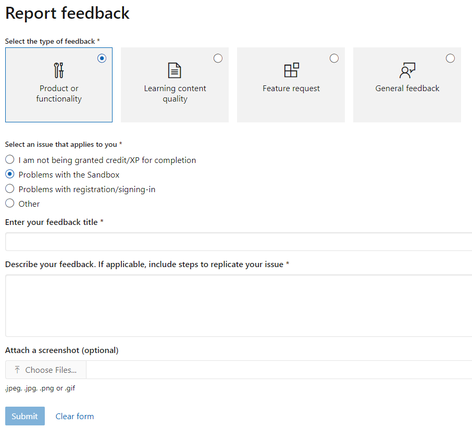Click the feedback title input field
This screenshot has width=472, height=428.
pos(238,242)
